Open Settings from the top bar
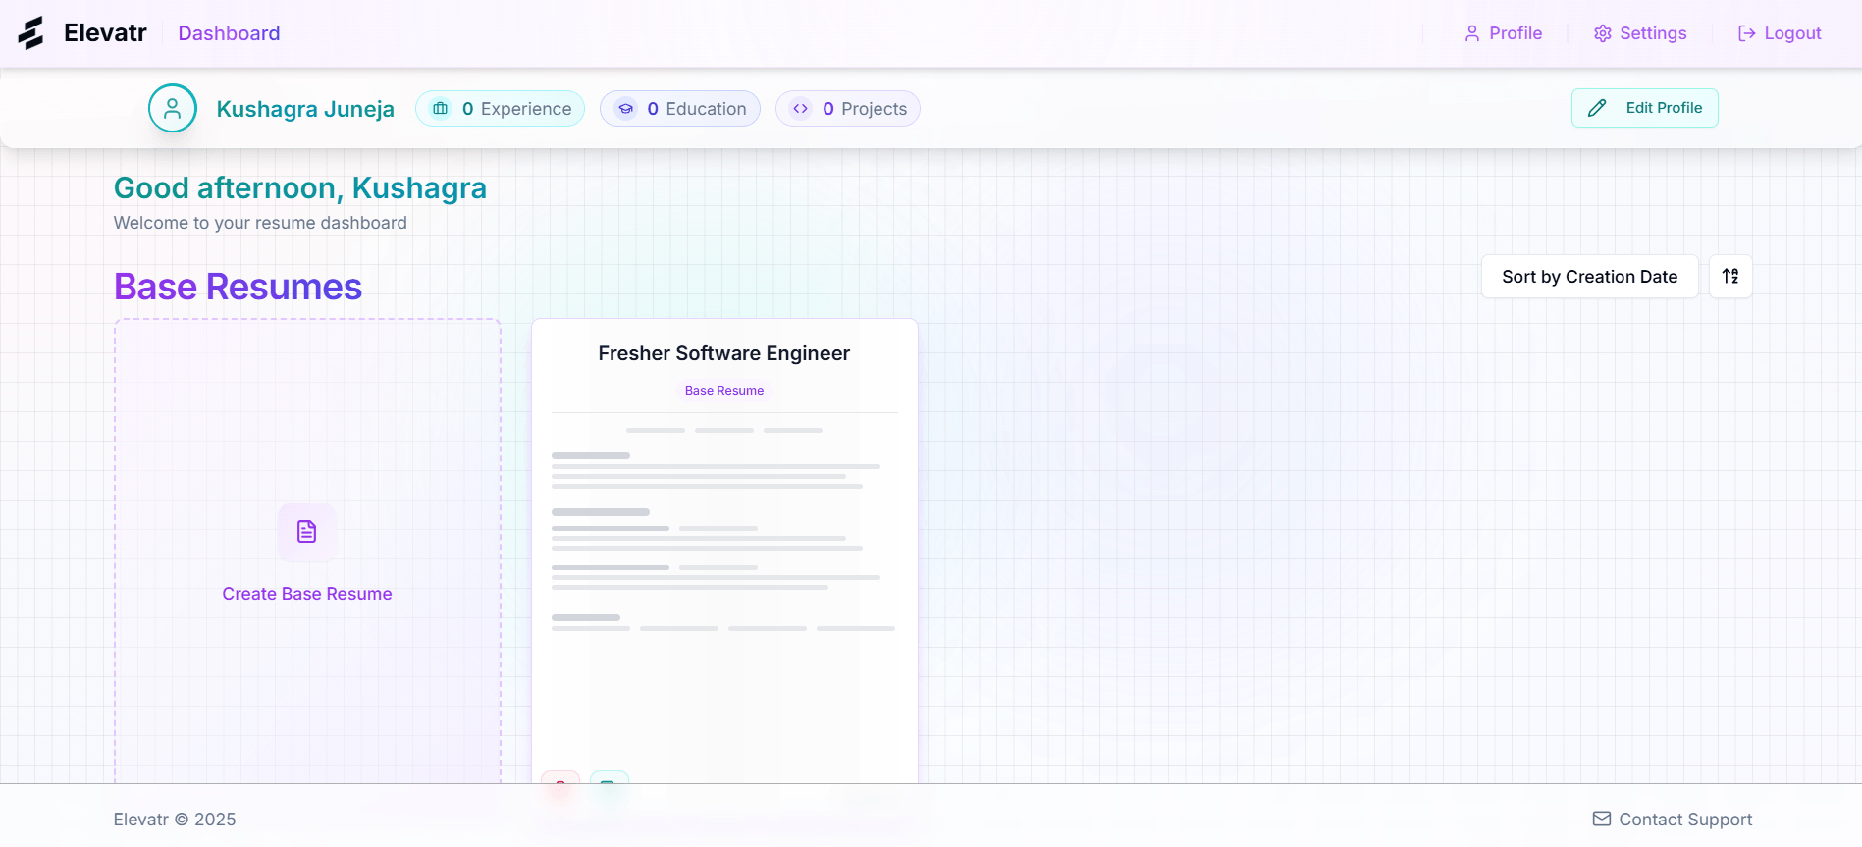The image size is (1862, 847). point(1639,33)
